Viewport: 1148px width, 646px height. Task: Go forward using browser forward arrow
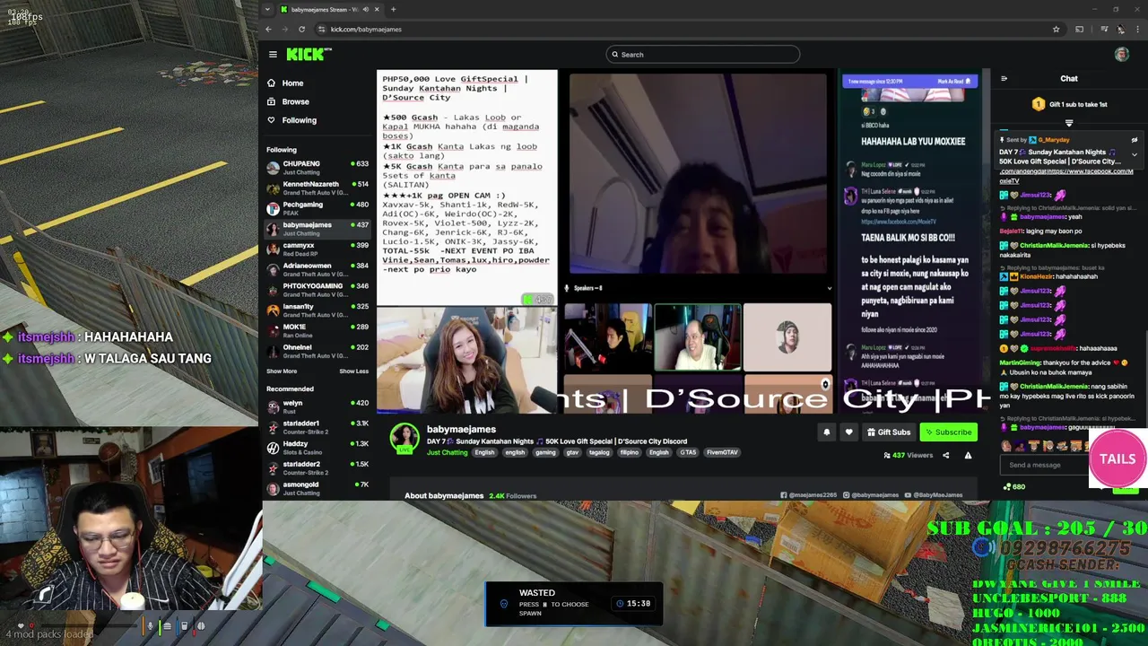point(284,30)
